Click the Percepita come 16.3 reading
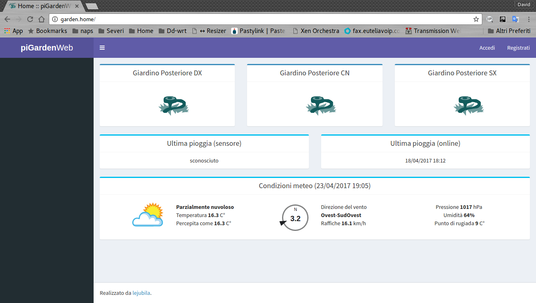Image resolution: width=536 pixels, height=303 pixels. click(203, 224)
